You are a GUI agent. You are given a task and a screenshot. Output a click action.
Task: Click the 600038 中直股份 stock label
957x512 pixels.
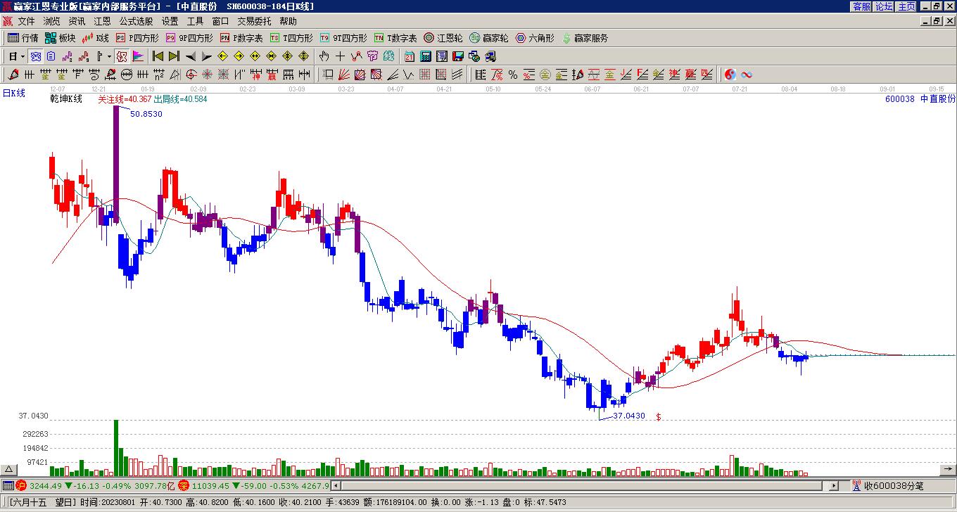tap(920, 99)
